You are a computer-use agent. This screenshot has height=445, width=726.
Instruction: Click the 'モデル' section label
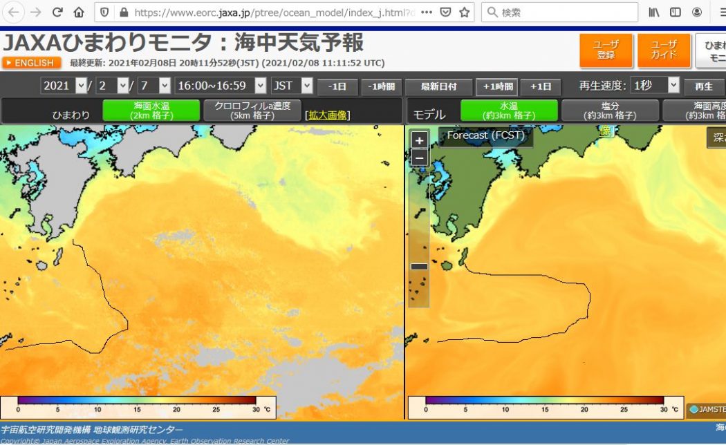[x=429, y=115]
